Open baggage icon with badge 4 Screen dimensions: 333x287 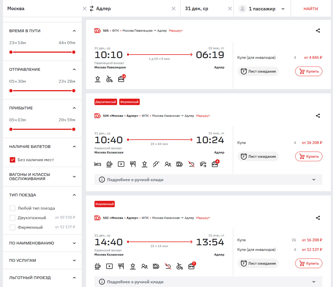pos(215,163)
